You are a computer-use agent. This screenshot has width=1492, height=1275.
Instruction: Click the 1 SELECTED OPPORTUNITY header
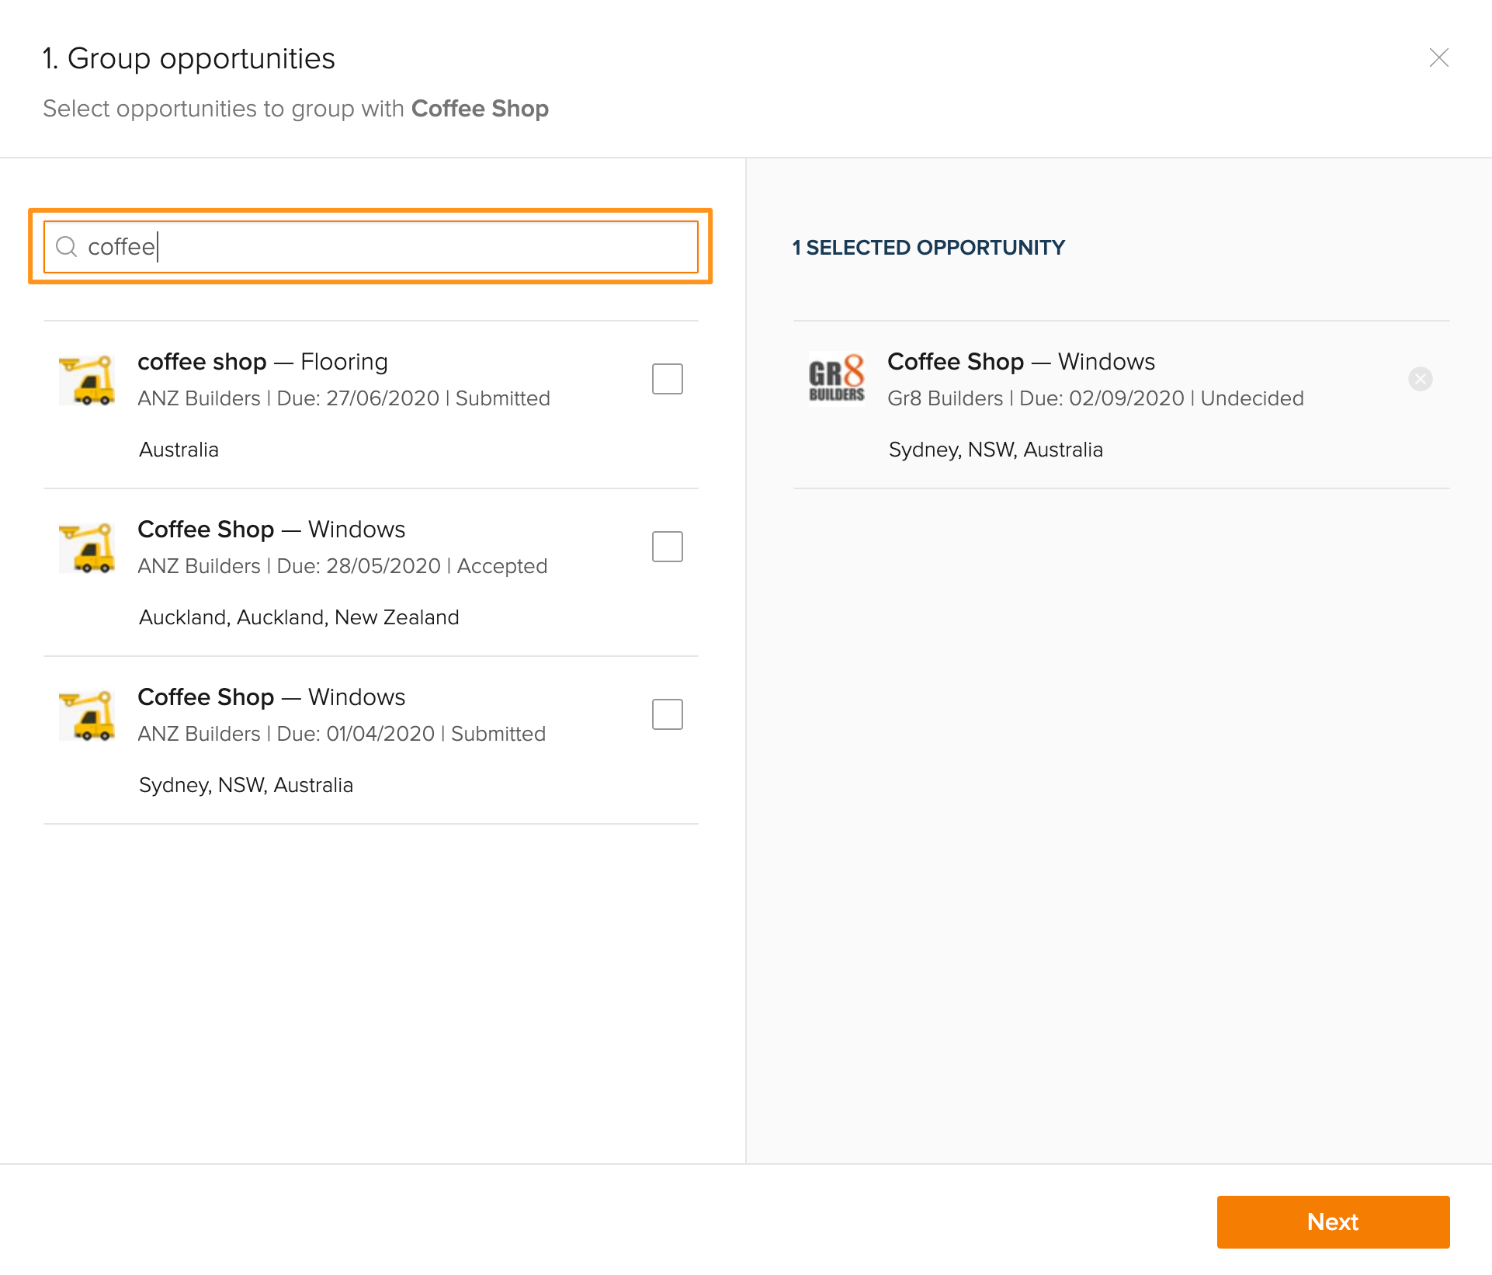click(x=928, y=248)
